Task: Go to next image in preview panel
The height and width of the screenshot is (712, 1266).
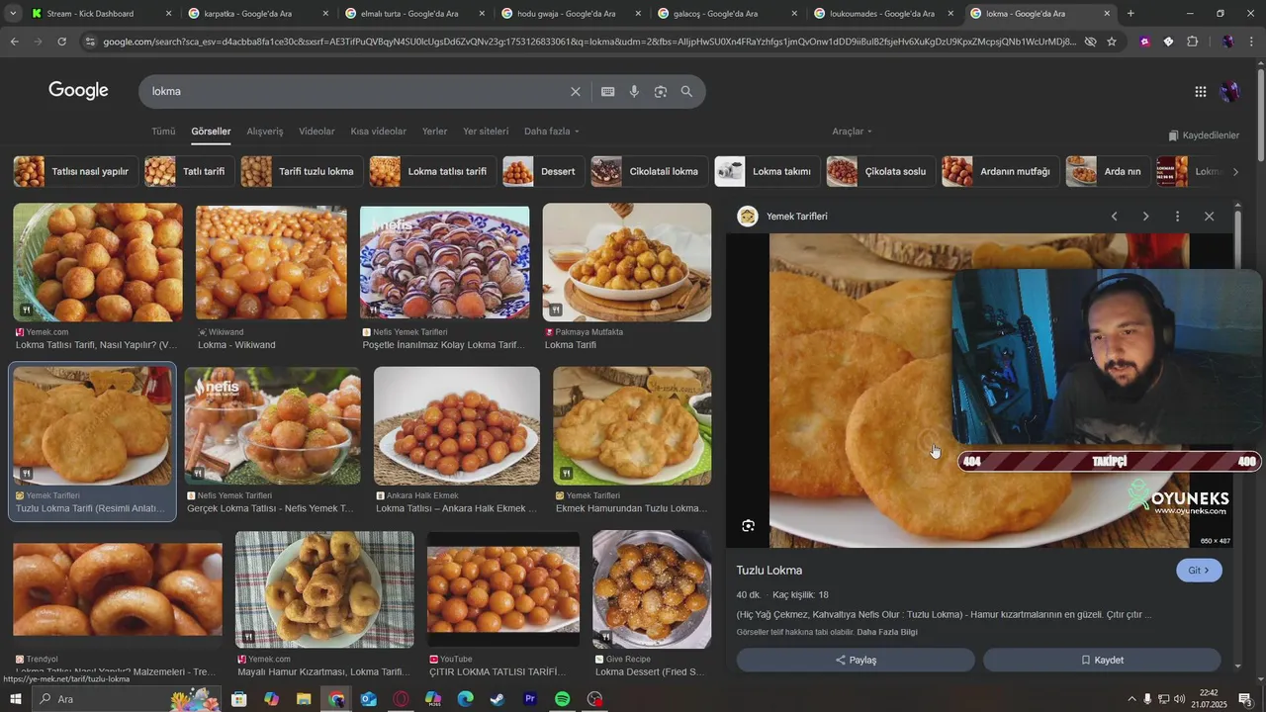Action: pos(1145,217)
